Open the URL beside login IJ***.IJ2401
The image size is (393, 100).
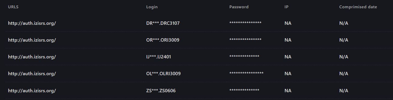[x=32, y=57]
